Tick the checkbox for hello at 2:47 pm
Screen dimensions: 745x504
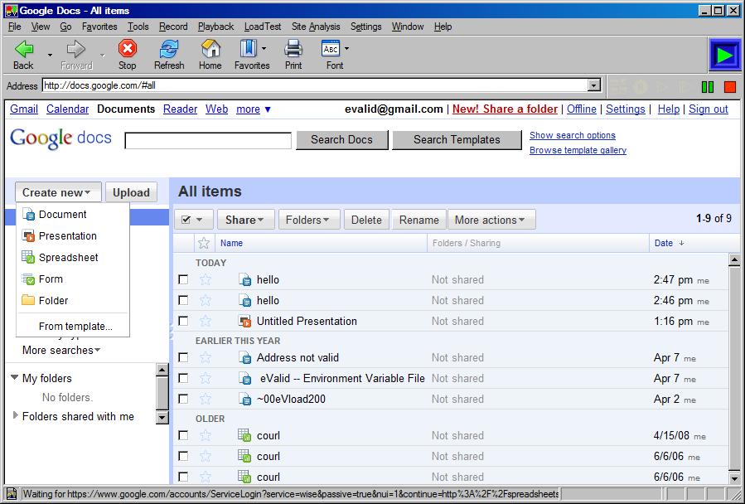(183, 279)
